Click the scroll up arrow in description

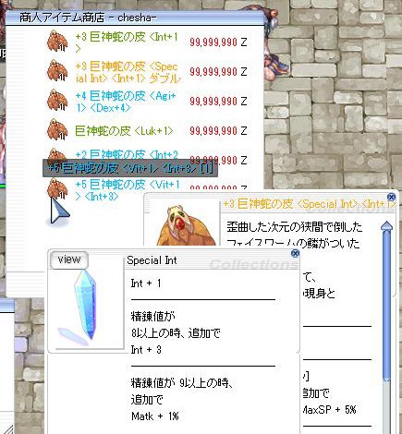[386, 226]
